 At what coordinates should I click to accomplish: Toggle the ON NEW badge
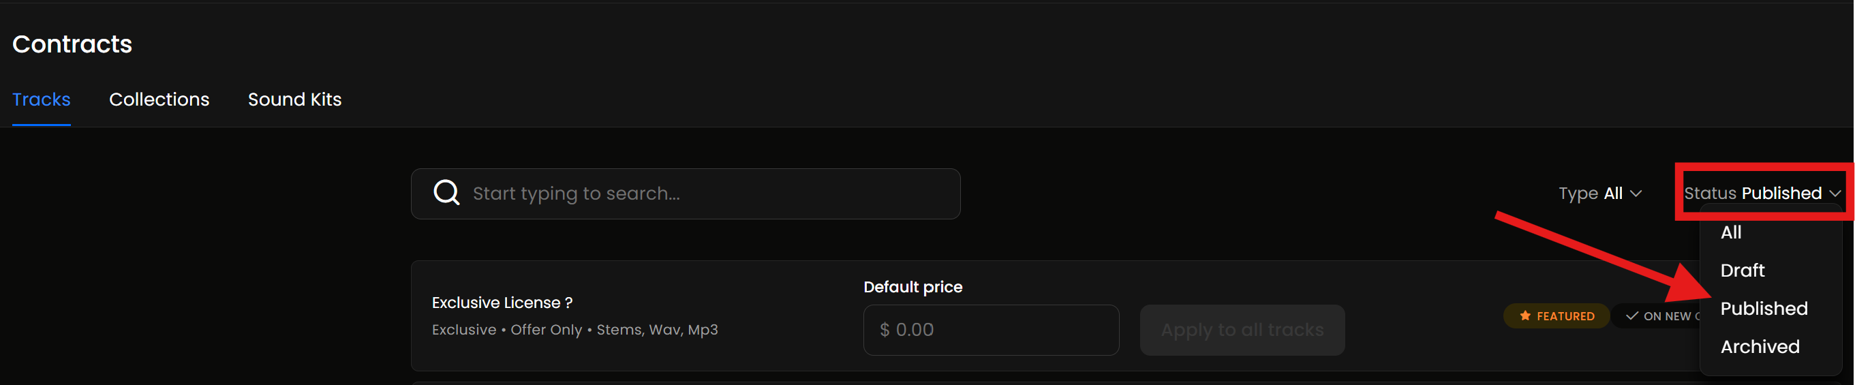[x=1660, y=316]
